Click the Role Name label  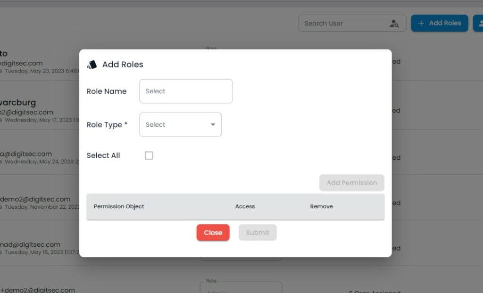click(x=107, y=91)
